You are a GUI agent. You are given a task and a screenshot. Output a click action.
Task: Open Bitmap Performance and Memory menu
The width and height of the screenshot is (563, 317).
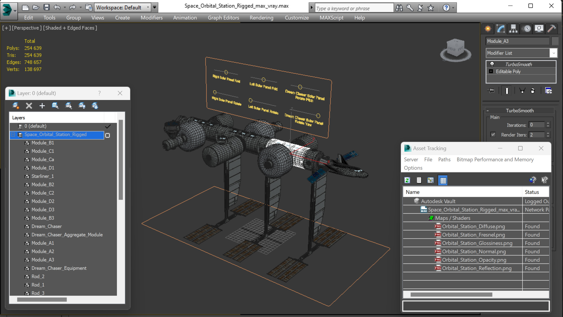tap(495, 160)
